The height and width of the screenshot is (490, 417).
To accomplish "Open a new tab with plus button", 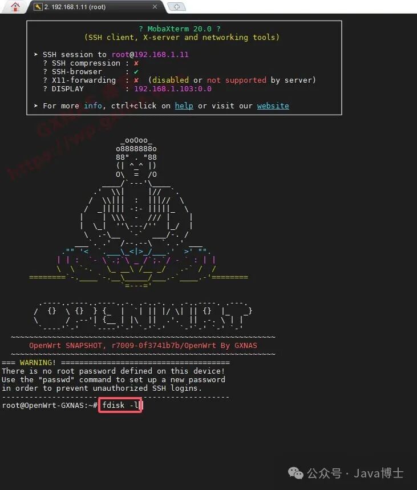I will (177, 7).
